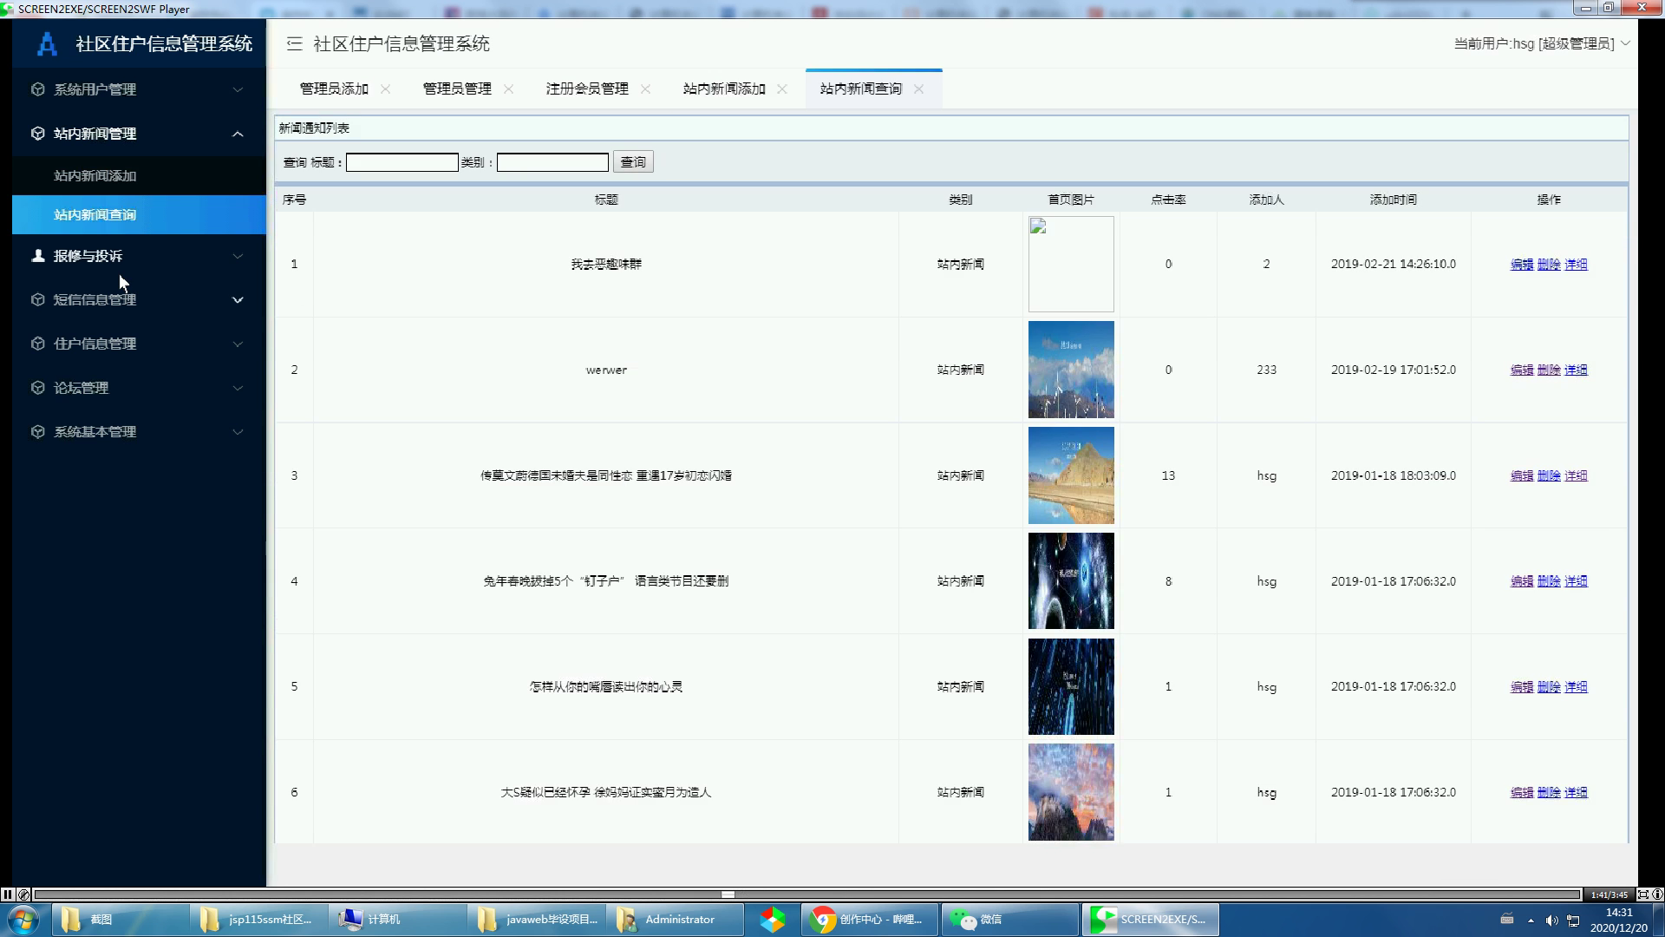Click the sidebar collapse hamburger icon
The height and width of the screenshot is (937, 1665).
tap(295, 43)
